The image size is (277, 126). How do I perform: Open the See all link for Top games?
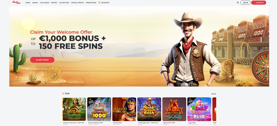tap(214, 94)
